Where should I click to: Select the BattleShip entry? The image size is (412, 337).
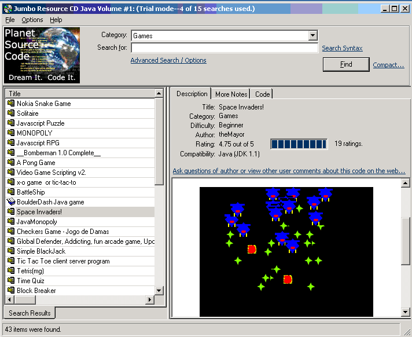tap(80, 192)
